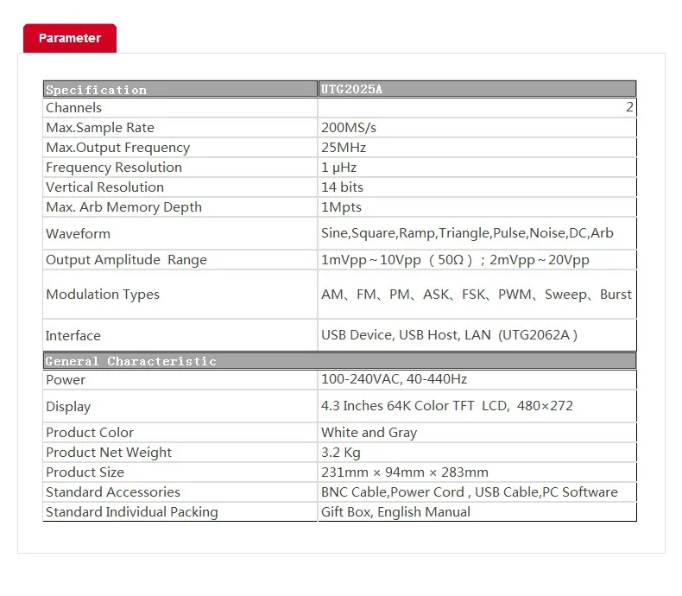Select the Vertical Resolution label

(x=104, y=187)
